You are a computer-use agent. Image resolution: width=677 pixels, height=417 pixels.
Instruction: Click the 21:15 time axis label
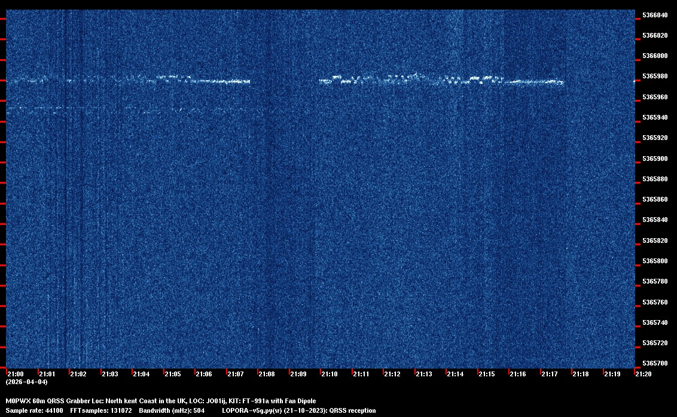point(487,374)
